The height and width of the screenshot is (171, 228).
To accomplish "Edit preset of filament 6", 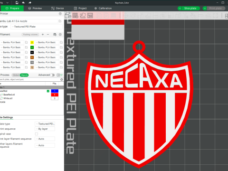I will tap(61, 52).
